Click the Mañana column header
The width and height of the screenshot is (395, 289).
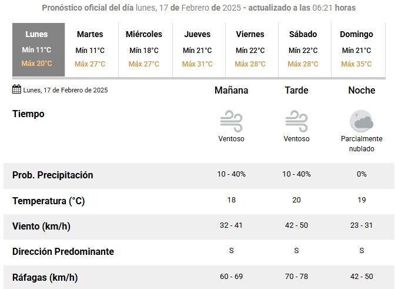[x=231, y=90]
